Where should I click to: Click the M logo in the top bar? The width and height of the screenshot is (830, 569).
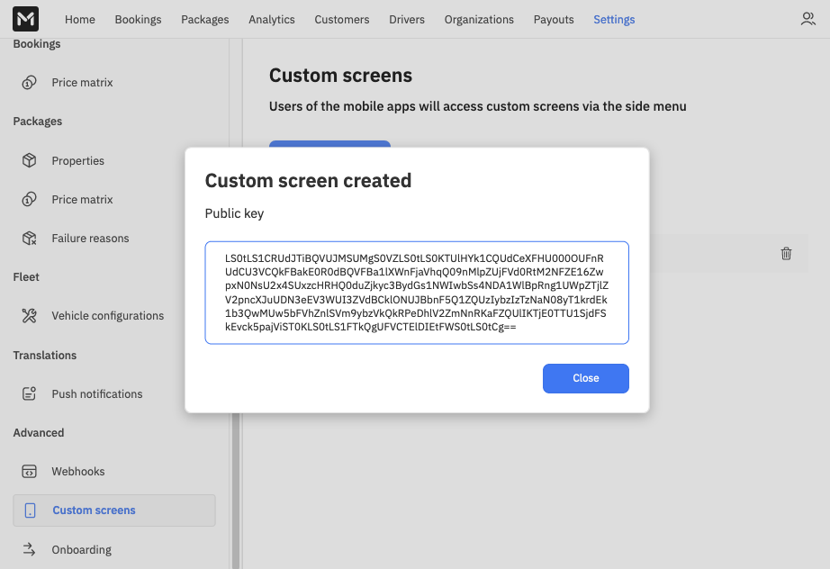25,19
